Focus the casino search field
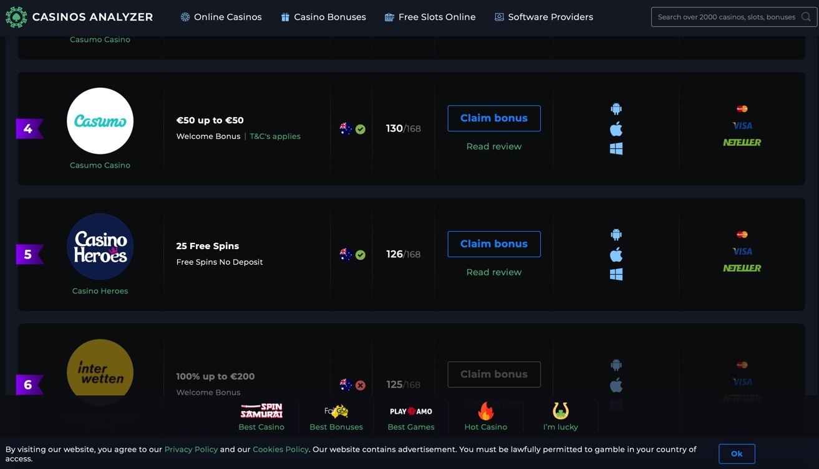The width and height of the screenshot is (819, 469). point(734,17)
